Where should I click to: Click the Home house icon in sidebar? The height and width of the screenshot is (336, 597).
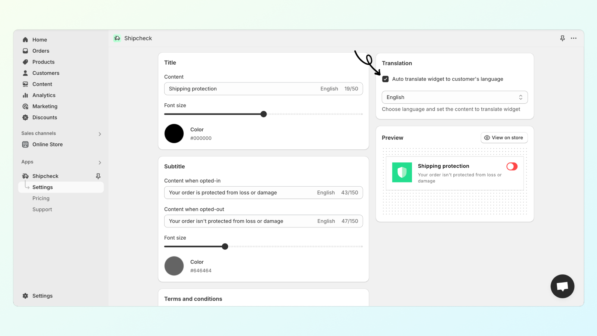pos(25,40)
